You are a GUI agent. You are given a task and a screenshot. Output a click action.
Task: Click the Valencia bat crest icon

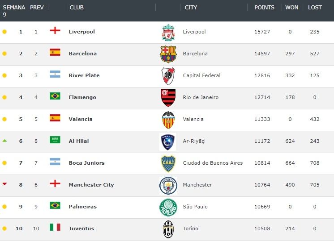click(168, 120)
